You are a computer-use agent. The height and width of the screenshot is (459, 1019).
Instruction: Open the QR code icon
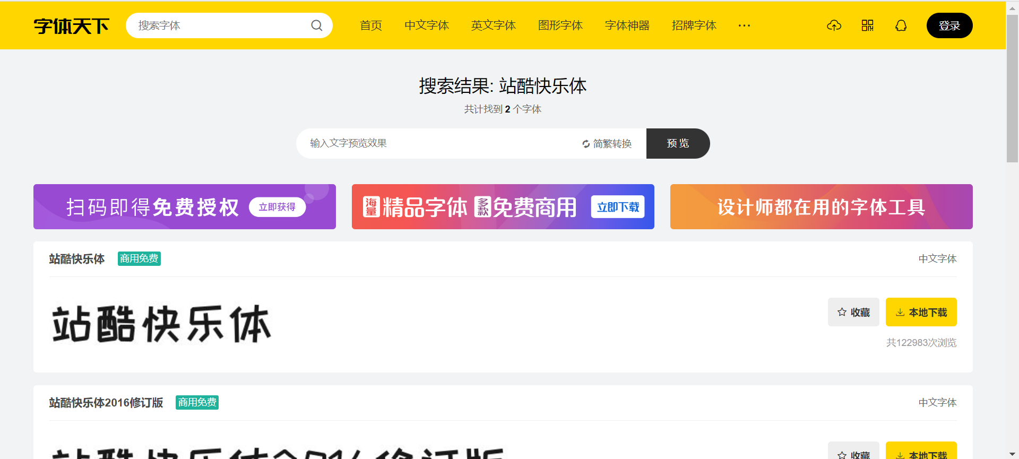point(867,25)
